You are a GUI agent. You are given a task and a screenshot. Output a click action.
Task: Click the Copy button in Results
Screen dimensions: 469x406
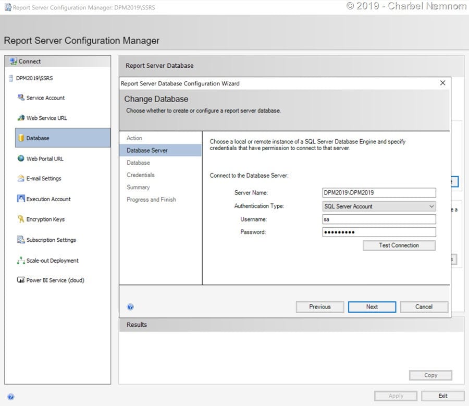430,375
